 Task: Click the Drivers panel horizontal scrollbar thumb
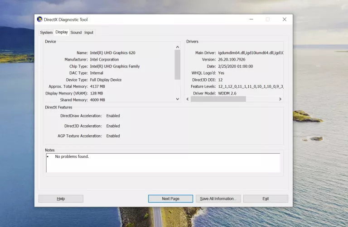point(218,99)
